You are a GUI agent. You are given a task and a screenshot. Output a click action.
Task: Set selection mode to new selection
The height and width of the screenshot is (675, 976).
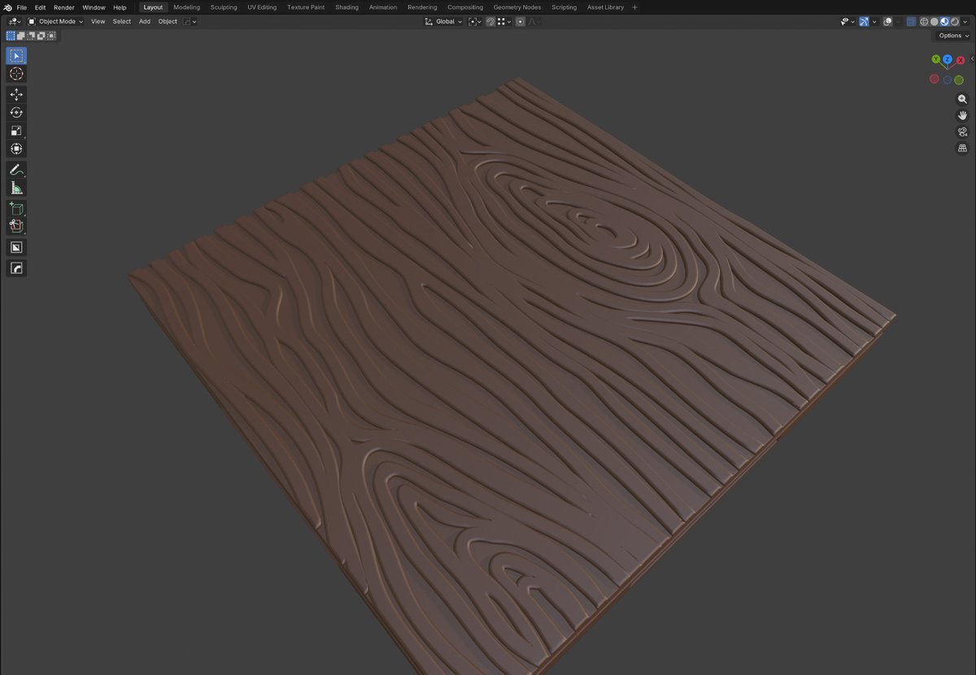[11, 36]
